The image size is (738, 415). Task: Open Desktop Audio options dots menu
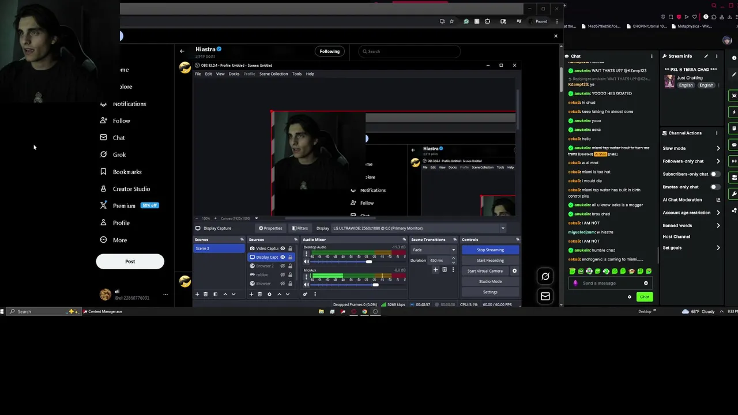[306, 254]
